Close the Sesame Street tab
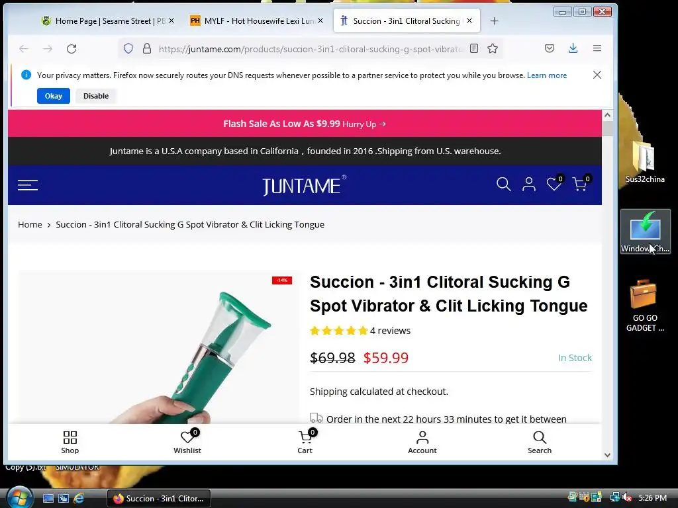Image resolution: width=678 pixels, height=508 pixels. (x=171, y=21)
